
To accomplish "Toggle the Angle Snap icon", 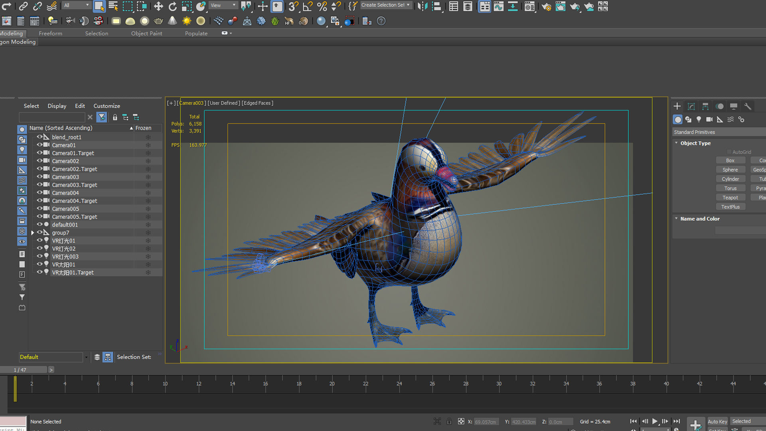I will (307, 6).
